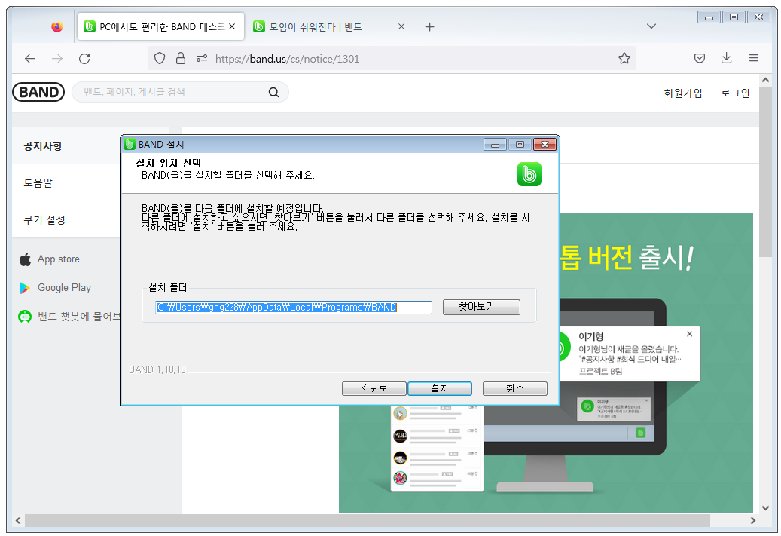
Task: Close the PC에서도 편리한 BAND tab
Action: [232, 26]
